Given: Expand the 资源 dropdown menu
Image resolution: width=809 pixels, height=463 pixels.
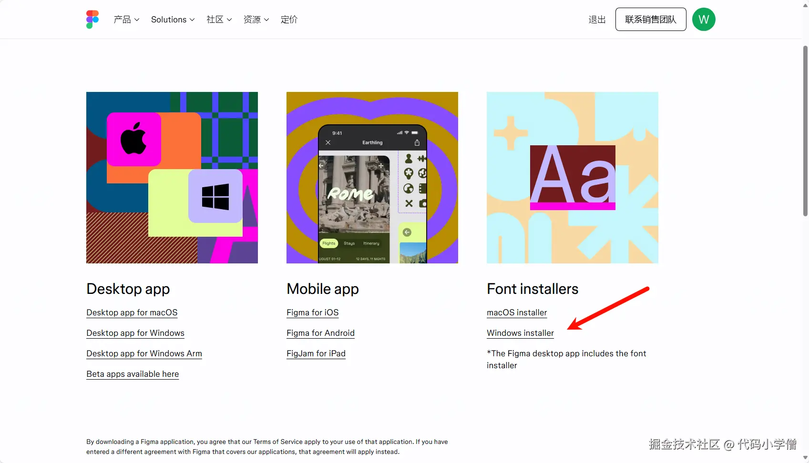Looking at the screenshot, I should coord(256,20).
